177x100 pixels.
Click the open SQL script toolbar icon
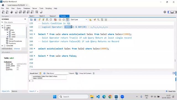pyautogui.click(x=7, y=12)
